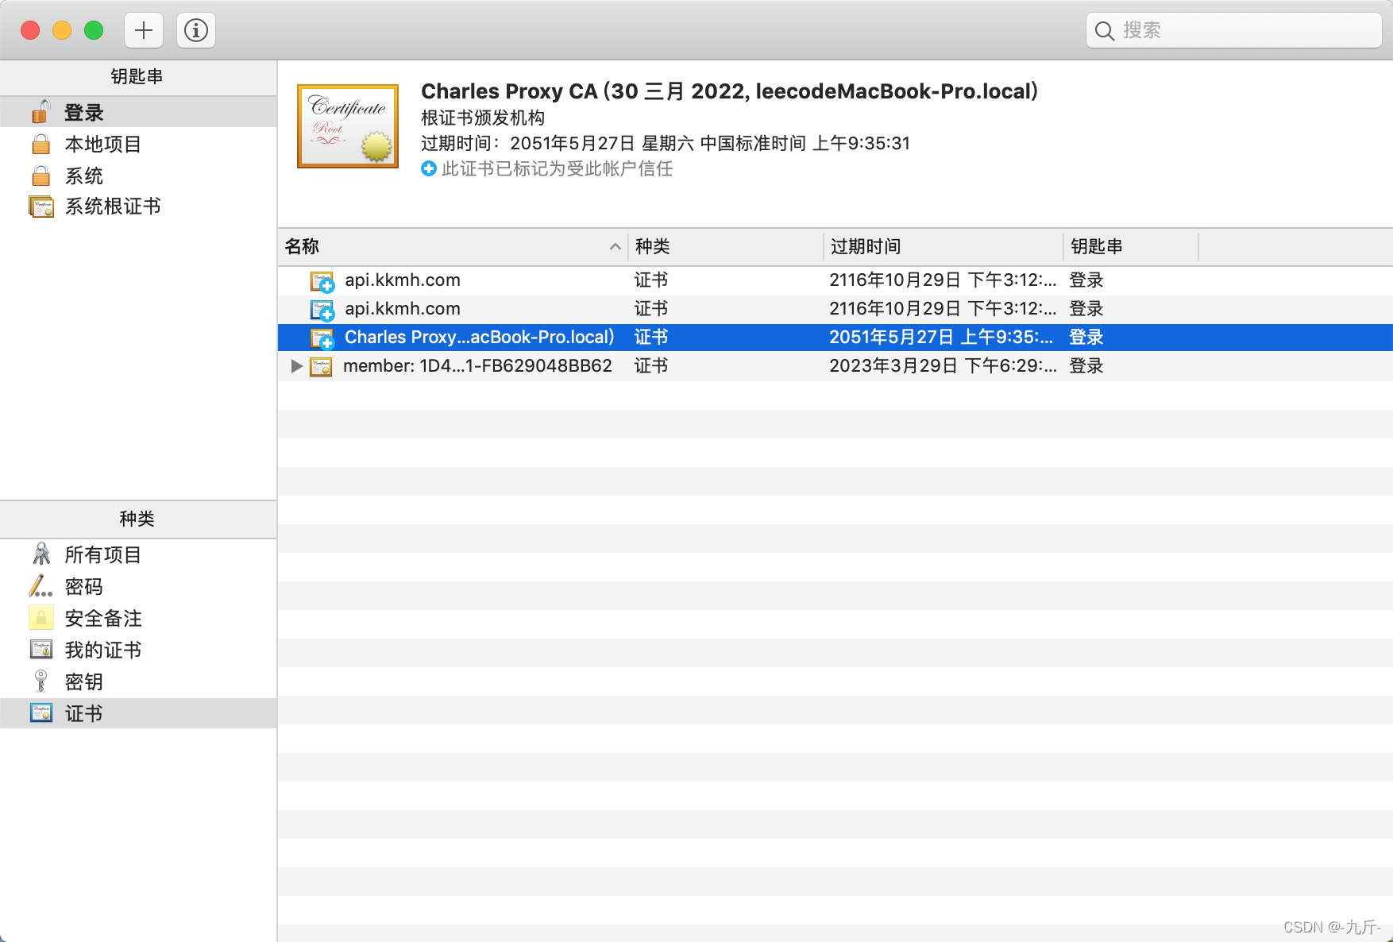Select the first api.kkmh.com name
The width and height of the screenshot is (1393, 942).
(x=403, y=280)
